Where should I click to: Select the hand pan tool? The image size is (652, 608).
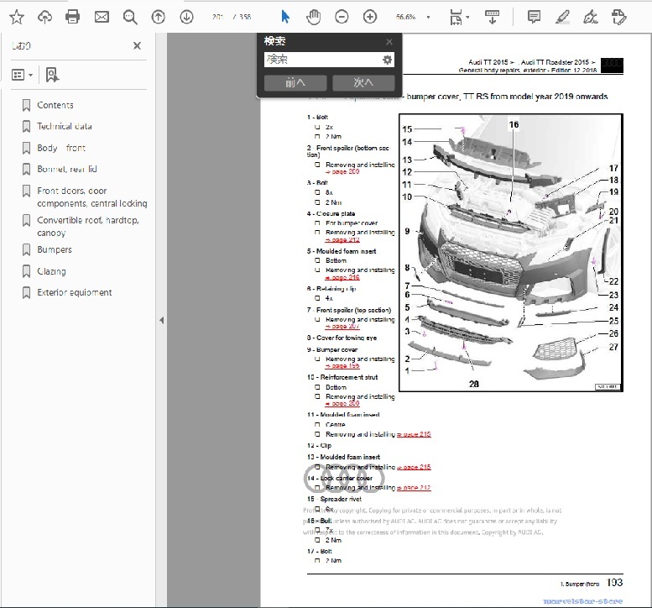314,17
